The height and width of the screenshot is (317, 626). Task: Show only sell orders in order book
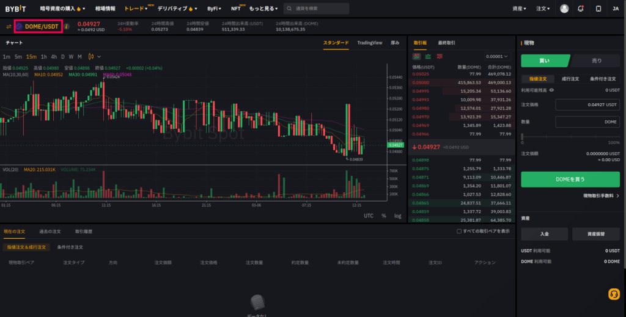(x=440, y=56)
